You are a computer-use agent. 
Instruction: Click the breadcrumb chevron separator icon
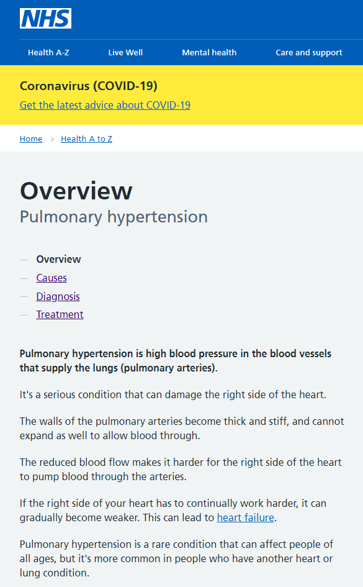point(52,139)
